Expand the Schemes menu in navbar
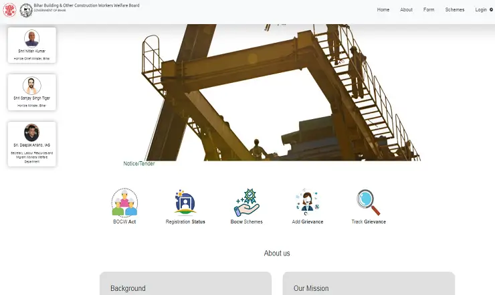The width and height of the screenshot is (495, 295). pyautogui.click(x=455, y=10)
